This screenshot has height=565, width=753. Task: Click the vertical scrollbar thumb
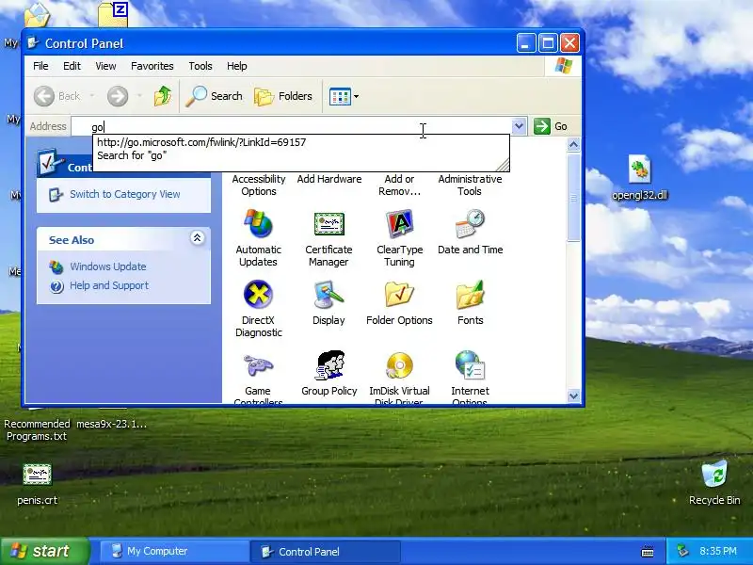click(573, 197)
